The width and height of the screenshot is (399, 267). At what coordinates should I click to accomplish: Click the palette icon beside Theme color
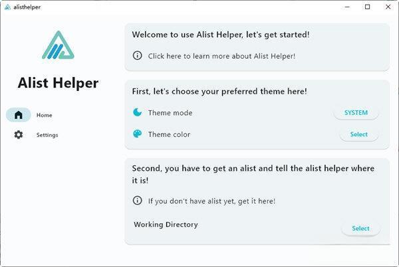(x=138, y=133)
